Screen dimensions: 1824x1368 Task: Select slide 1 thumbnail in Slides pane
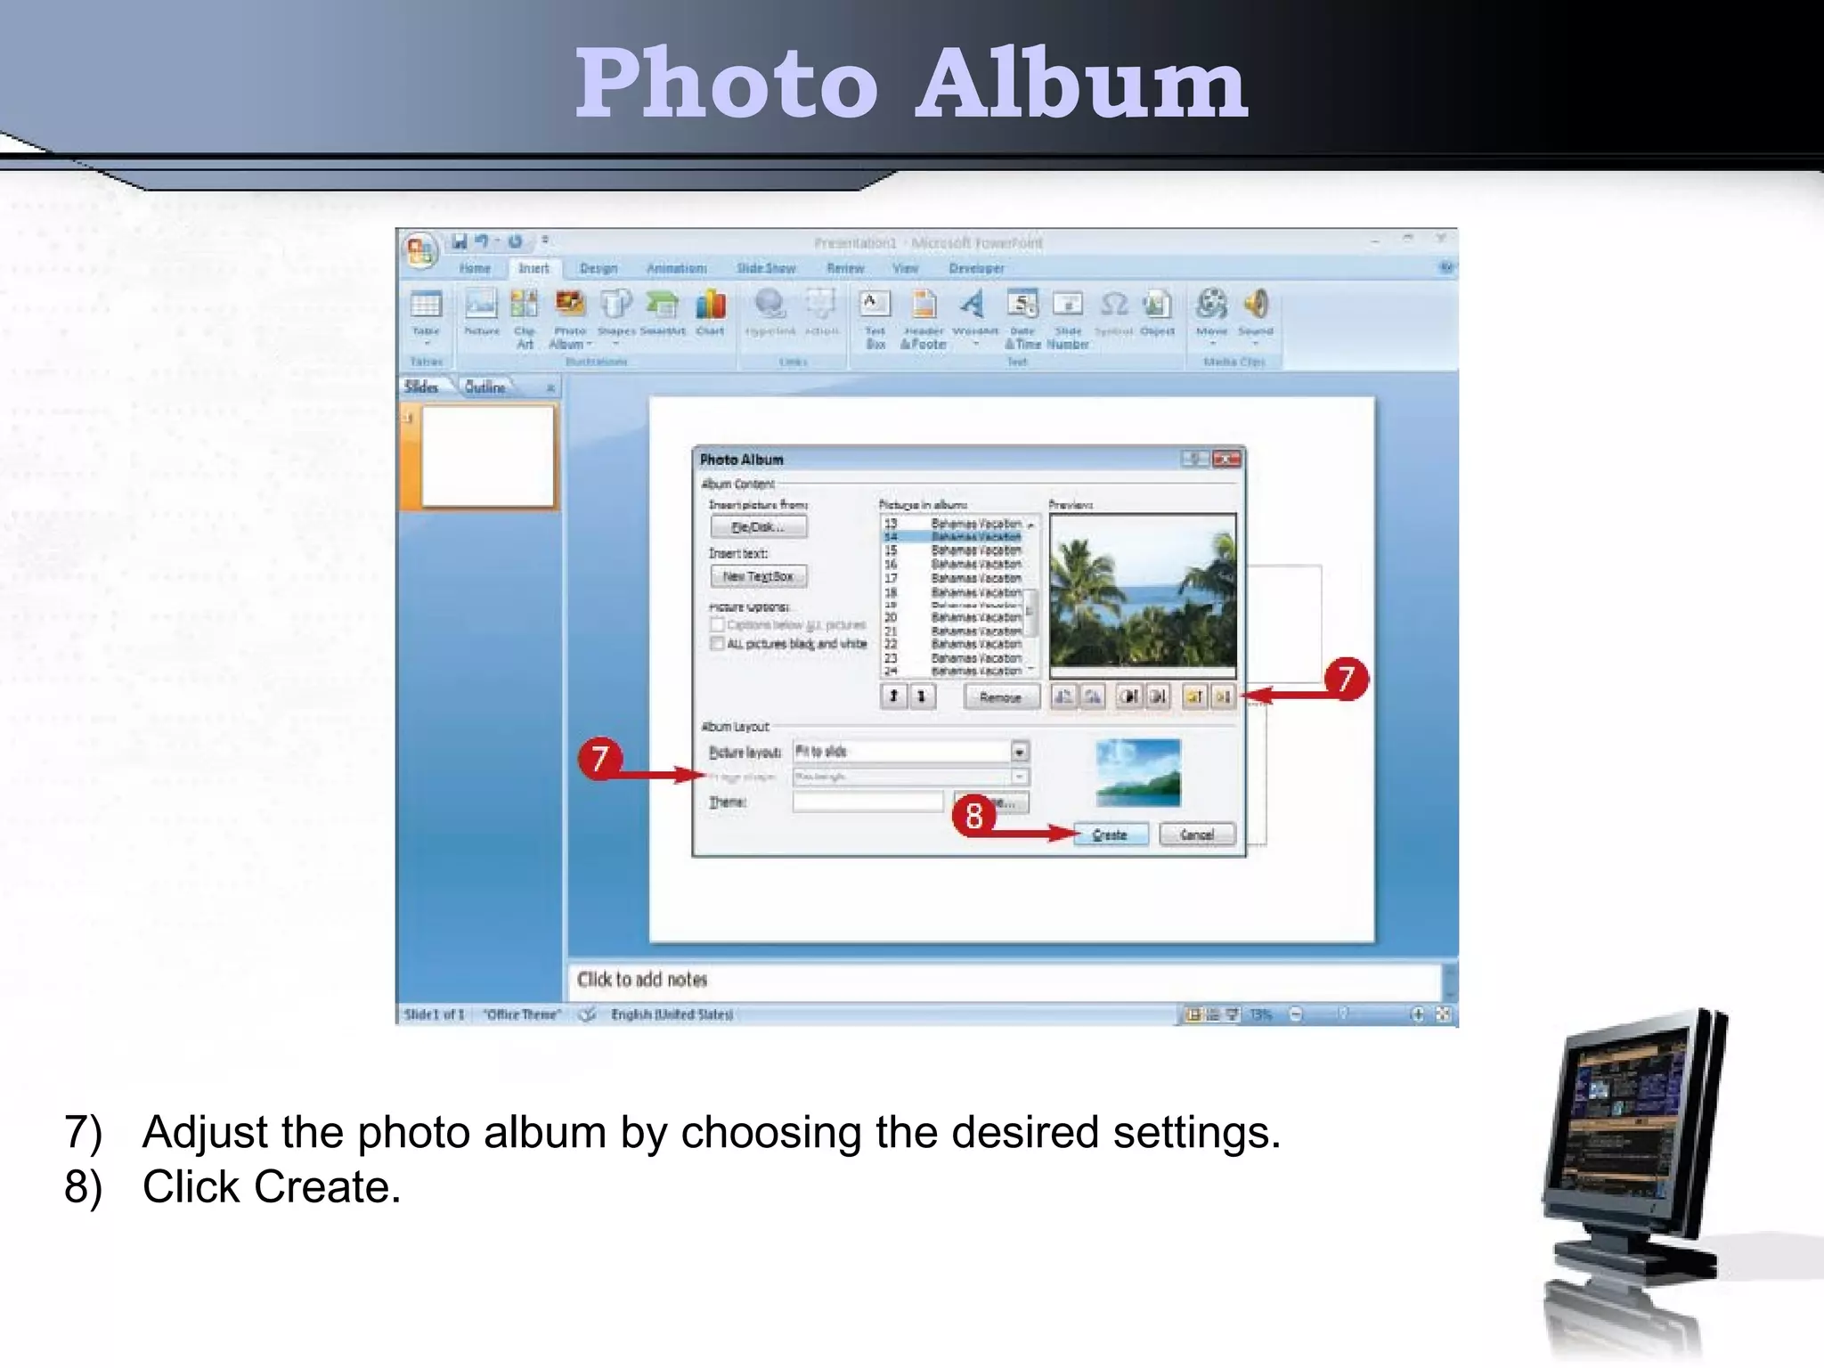coord(488,456)
